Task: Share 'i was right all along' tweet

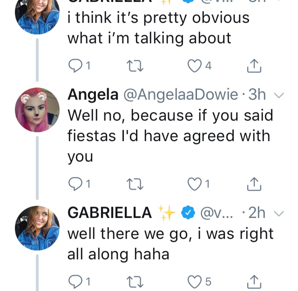Action: (254, 282)
